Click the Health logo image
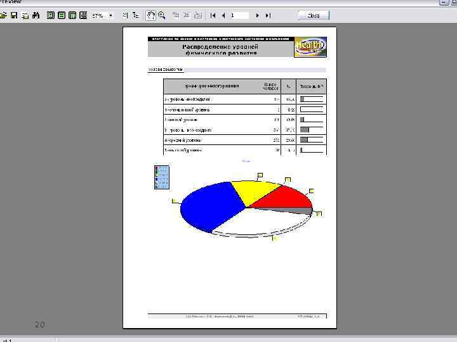The width and height of the screenshot is (457, 342). click(x=310, y=47)
